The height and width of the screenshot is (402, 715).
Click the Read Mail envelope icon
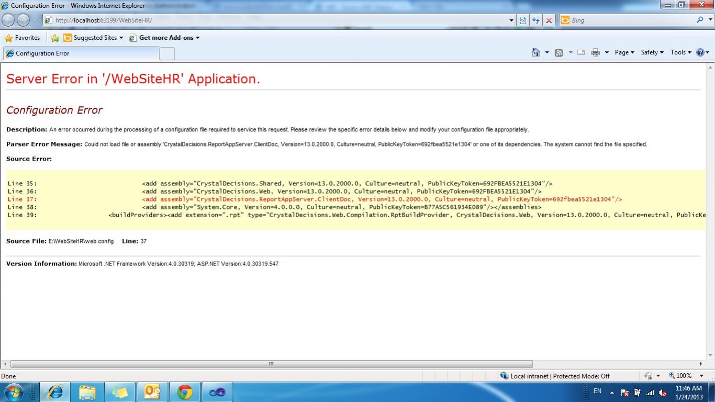coord(581,52)
